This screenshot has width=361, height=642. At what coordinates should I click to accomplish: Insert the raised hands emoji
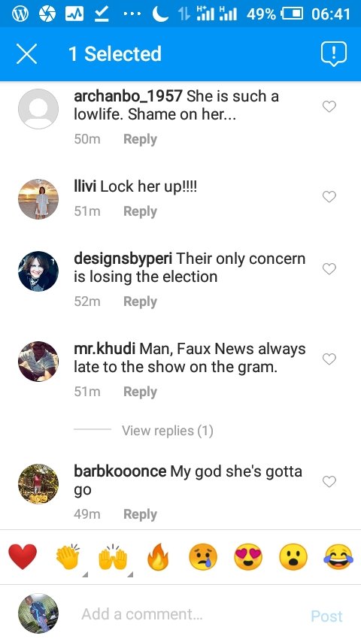(x=113, y=557)
